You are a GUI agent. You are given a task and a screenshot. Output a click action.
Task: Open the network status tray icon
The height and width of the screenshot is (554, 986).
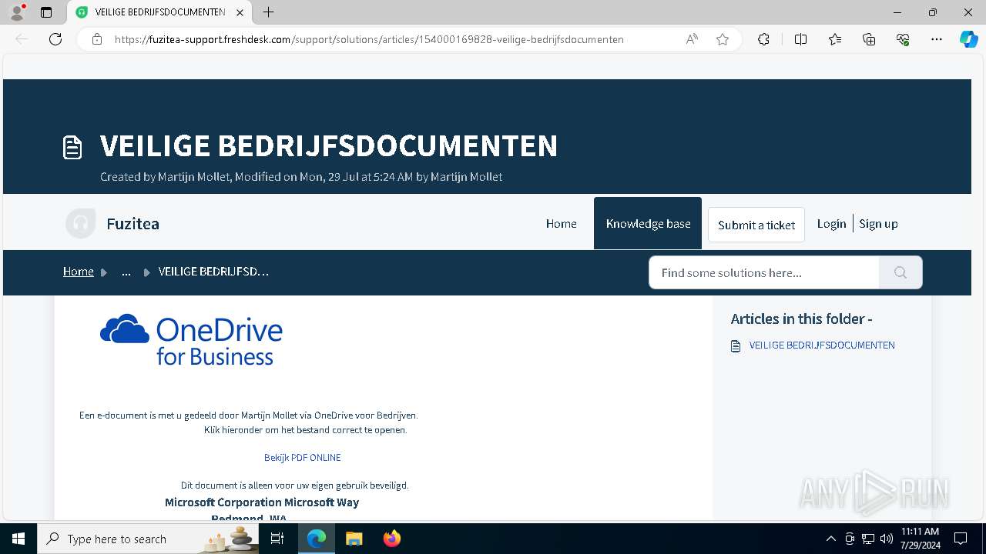[x=868, y=539]
